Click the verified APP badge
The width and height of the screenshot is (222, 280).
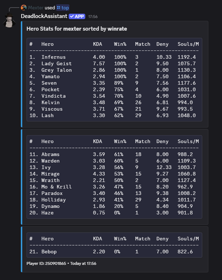(77, 17)
